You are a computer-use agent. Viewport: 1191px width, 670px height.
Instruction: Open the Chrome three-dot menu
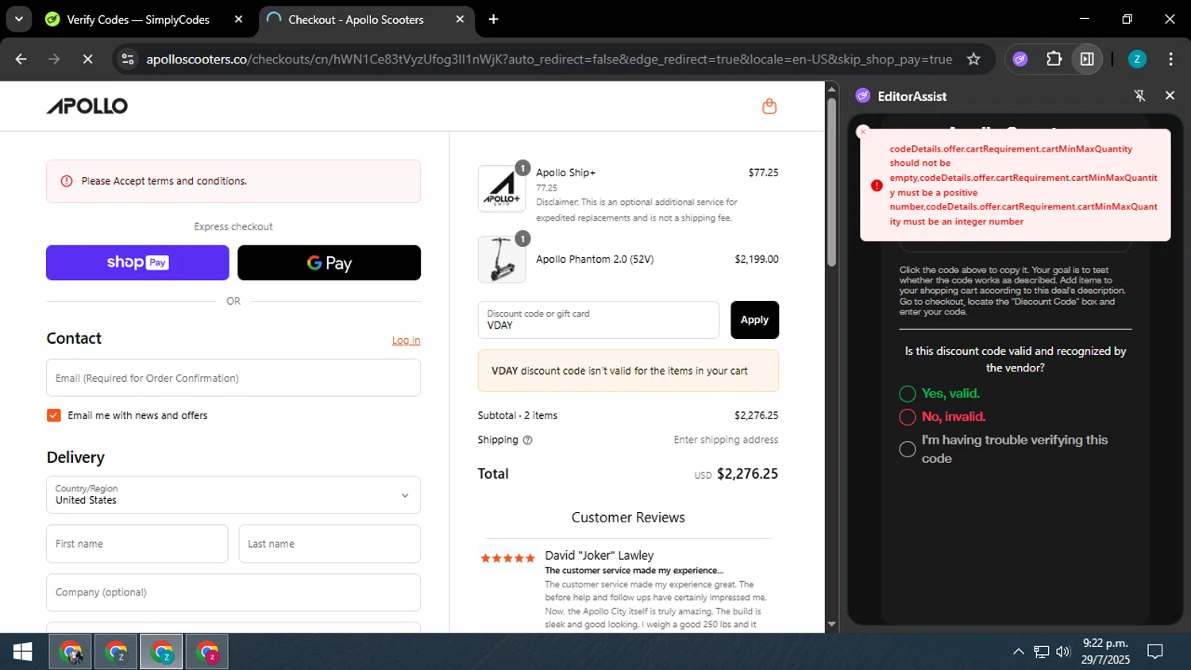pyautogui.click(x=1170, y=59)
